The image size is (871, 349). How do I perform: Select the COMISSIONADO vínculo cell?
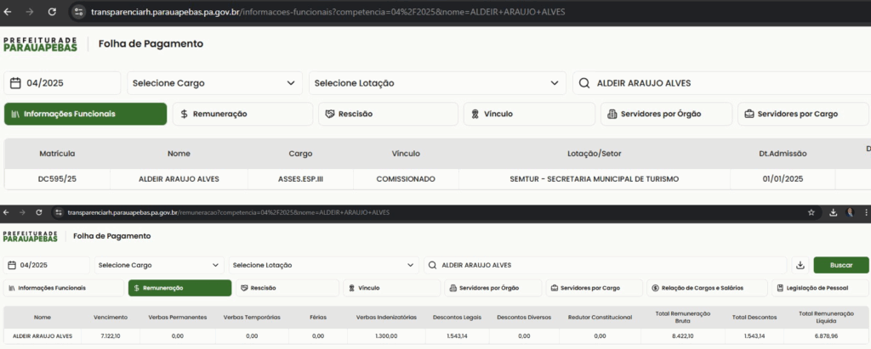[x=406, y=179]
